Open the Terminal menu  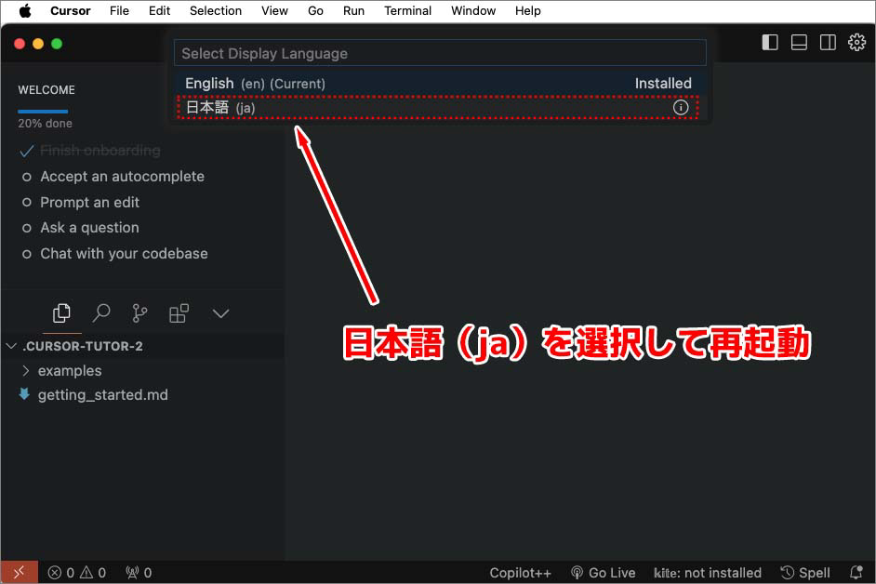(x=407, y=10)
